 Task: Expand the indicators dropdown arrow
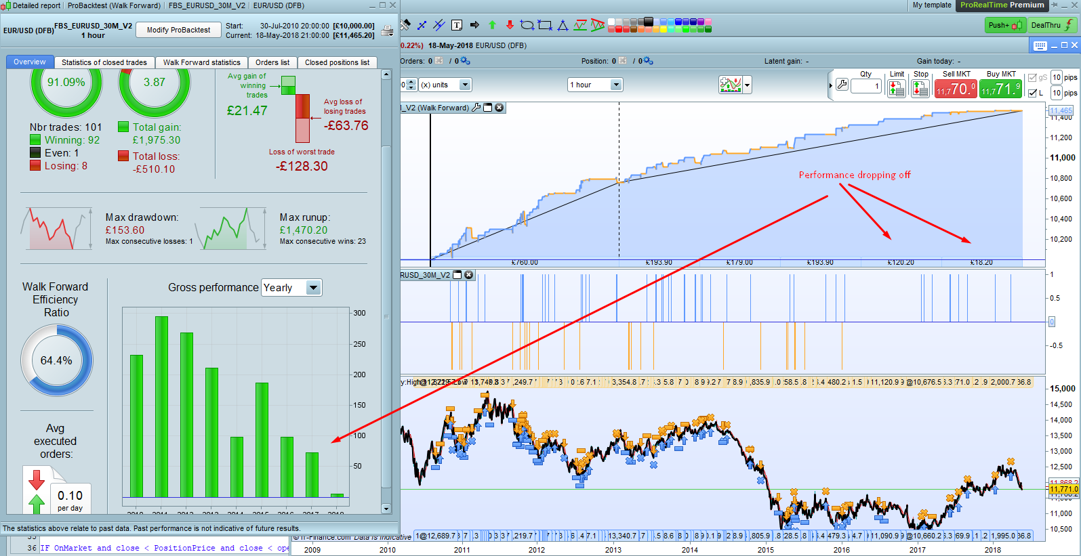tap(747, 85)
